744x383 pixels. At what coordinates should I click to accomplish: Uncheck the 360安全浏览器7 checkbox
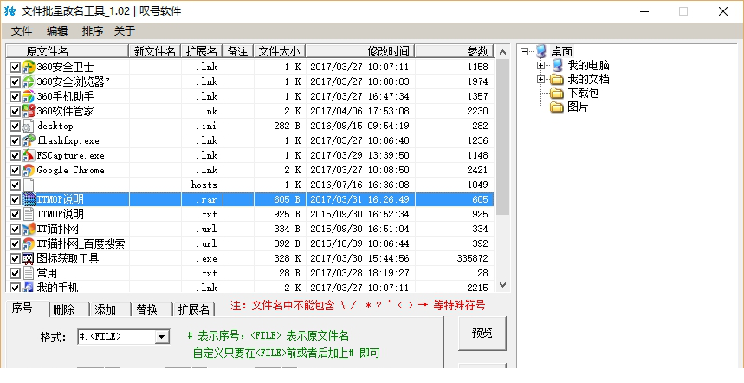click(x=15, y=82)
